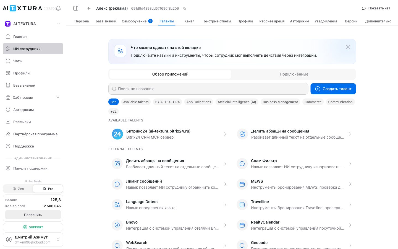
Task: Click the Поиск по названию search field
Action: (x=208, y=89)
